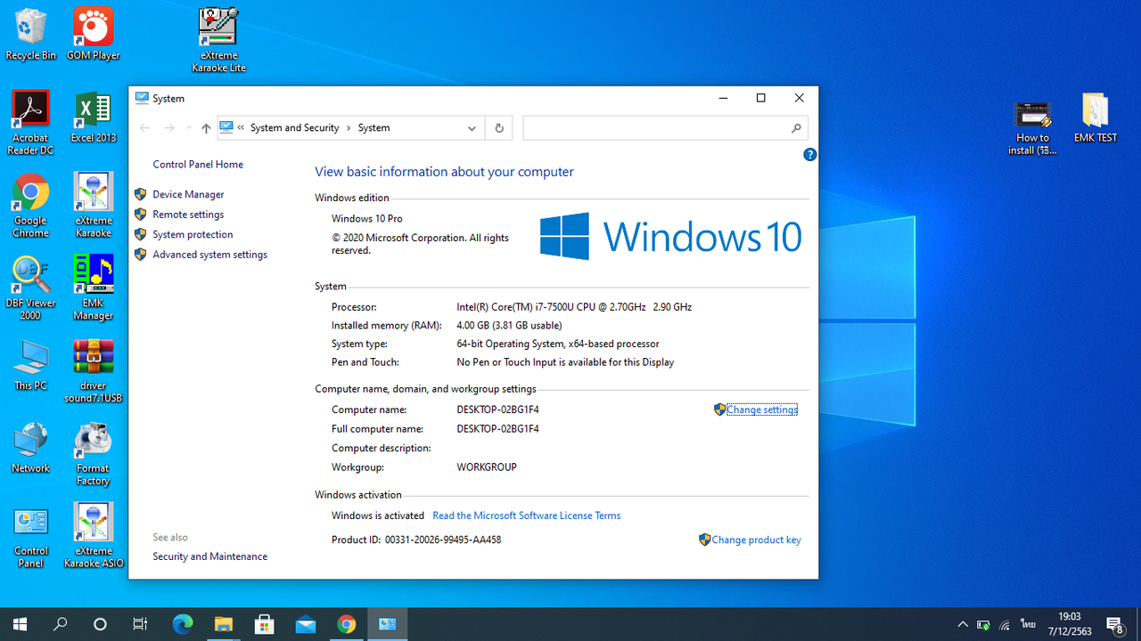Select the Network desktop icon
Viewport: 1141px width, 641px height.
tap(30, 448)
